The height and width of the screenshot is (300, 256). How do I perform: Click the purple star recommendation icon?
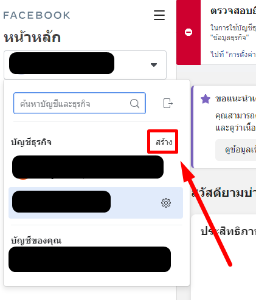(x=206, y=99)
